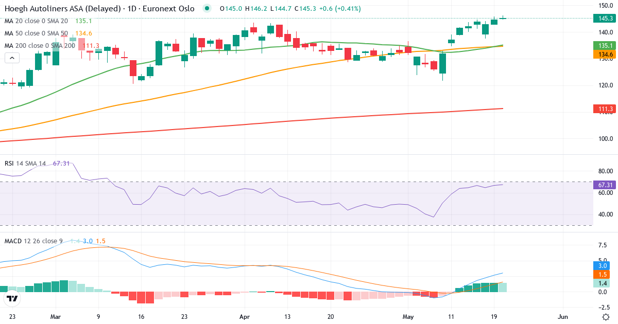Click the RSI value 67.31 in the legend
The height and width of the screenshot is (324, 618).
(x=61, y=164)
